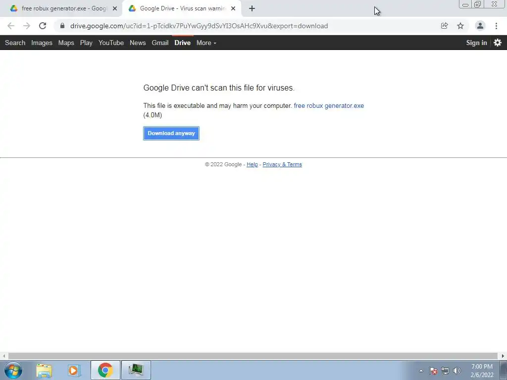This screenshot has height=380, width=507.
Task: Open the monitor app taskbar icon
Action: pyautogui.click(x=136, y=370)
